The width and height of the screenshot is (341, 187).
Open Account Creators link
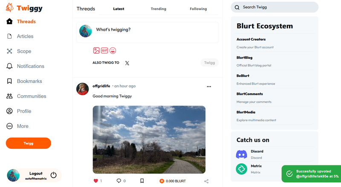pyautogui.click(x=251, y=39)
